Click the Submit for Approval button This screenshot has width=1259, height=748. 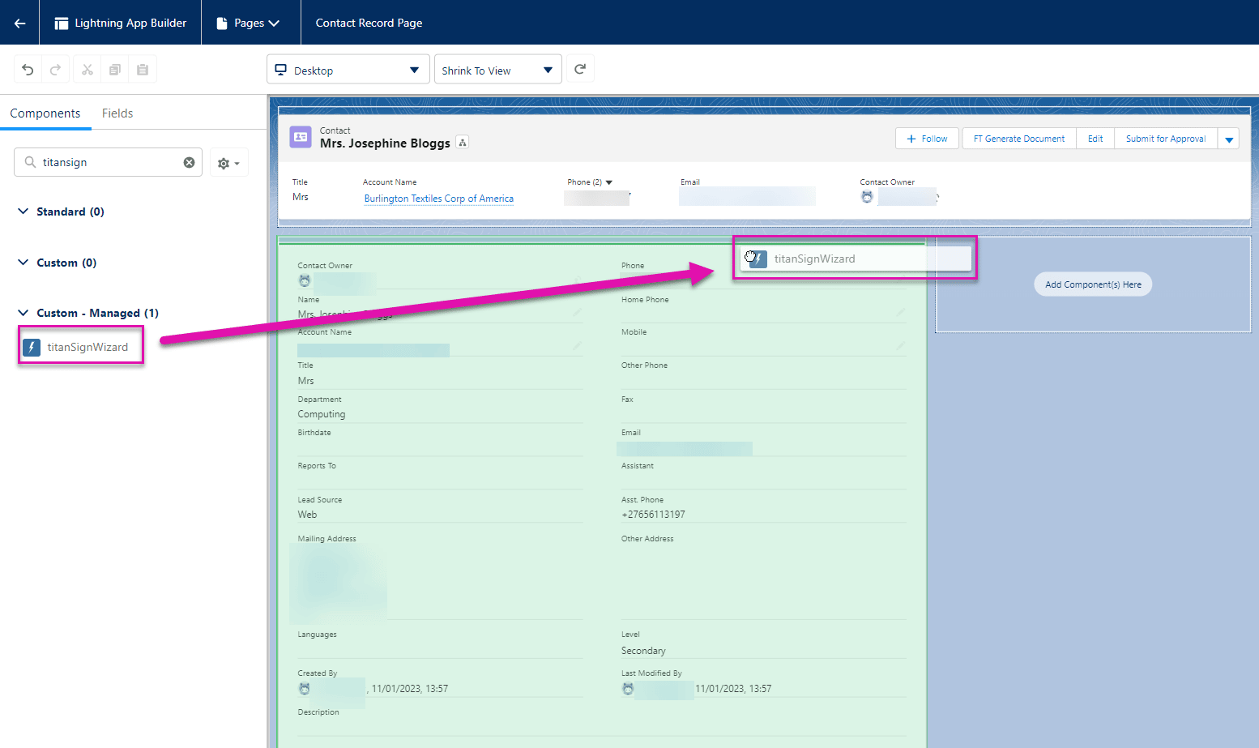[x=1166, y=139]
